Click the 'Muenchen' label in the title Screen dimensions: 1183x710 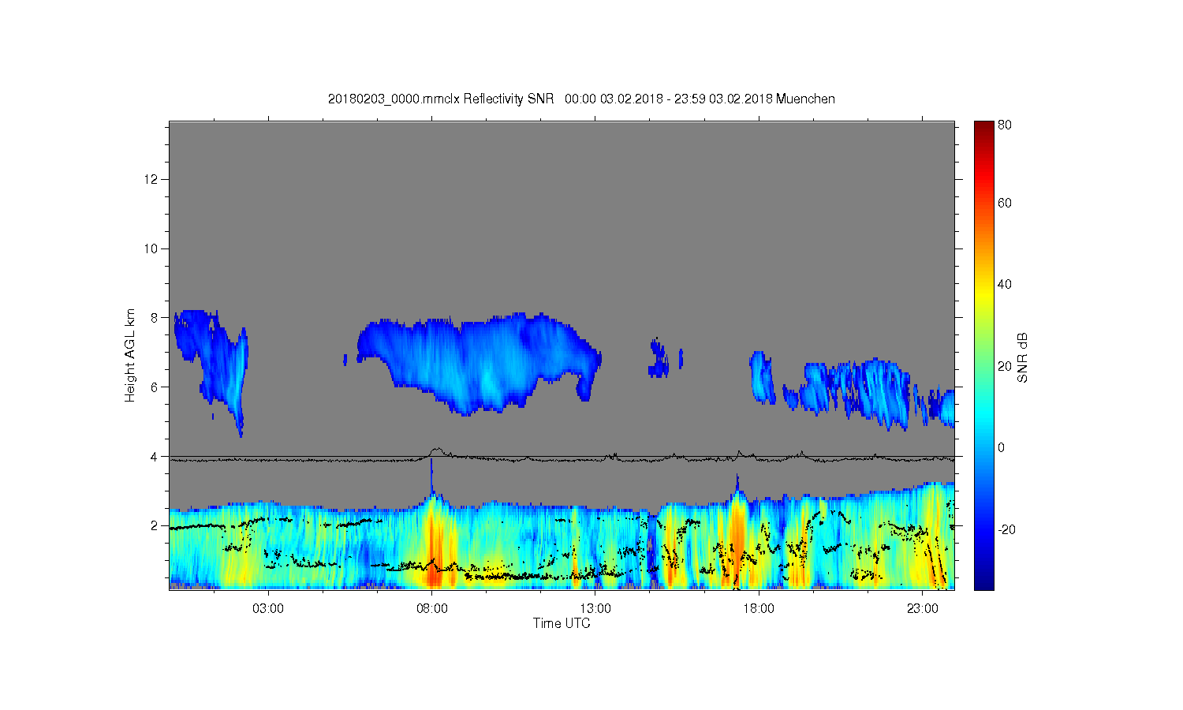(x=805, y=99)
